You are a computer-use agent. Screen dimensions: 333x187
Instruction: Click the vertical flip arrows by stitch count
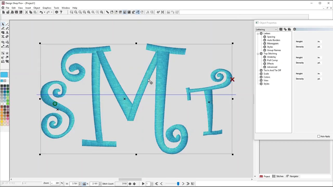[x=134, y=184]
